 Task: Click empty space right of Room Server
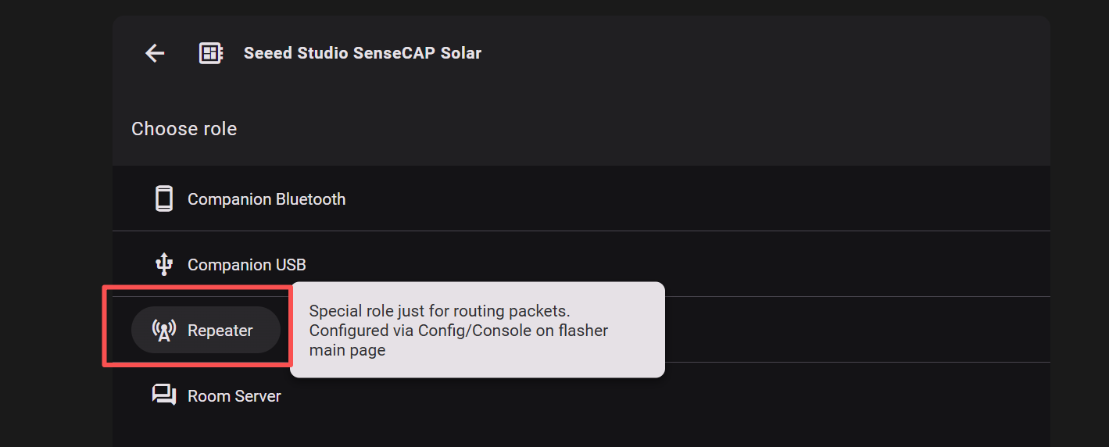pyautogui.click(x=664, y=396)
